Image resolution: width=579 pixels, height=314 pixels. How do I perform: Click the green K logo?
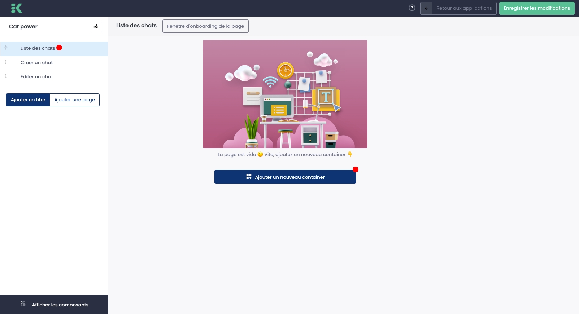[x=16, y=8]
